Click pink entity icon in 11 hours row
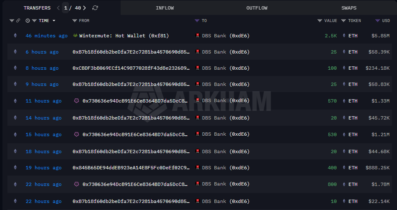397x210 pixels. 77,100
